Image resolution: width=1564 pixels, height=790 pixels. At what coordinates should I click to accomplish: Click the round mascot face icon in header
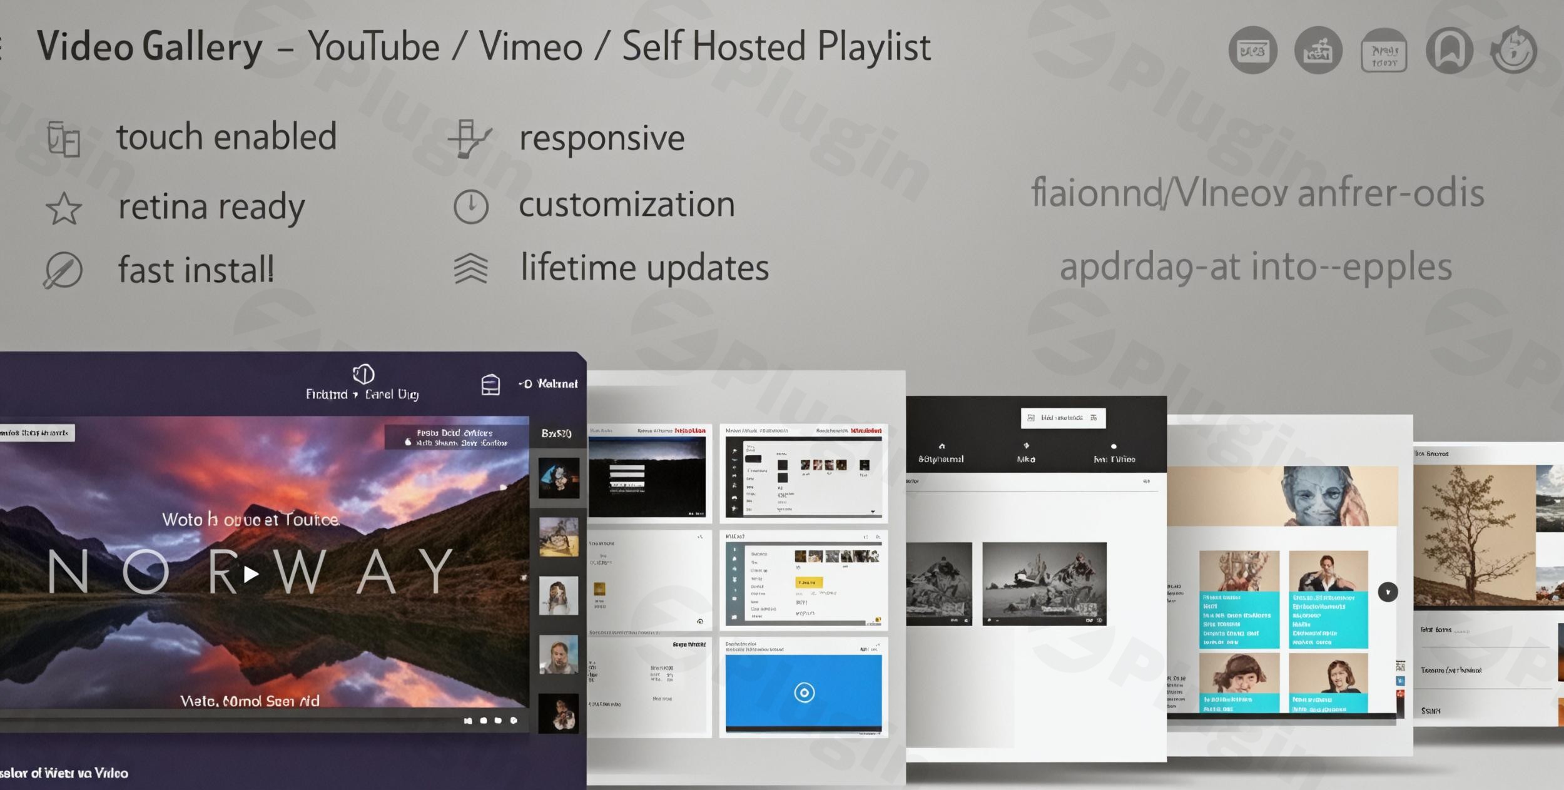coord(1514,50)
